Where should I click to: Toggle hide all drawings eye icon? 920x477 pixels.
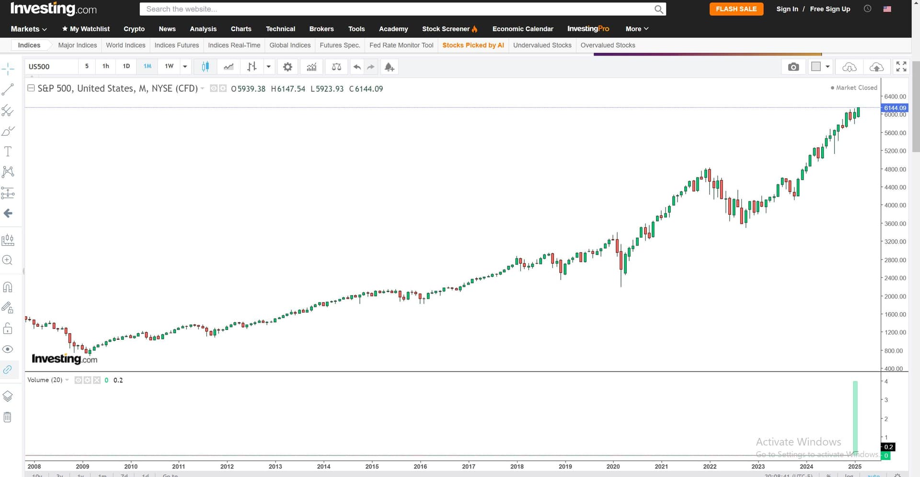(x=8, y=349)
